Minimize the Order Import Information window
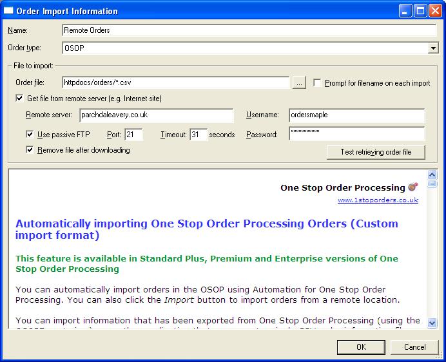Image resolution: width=446 pixels, height=362 pixels. [405, 11]
